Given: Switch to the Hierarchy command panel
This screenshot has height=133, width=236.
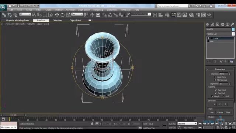Looking at the screenshot, I should 217,24.
